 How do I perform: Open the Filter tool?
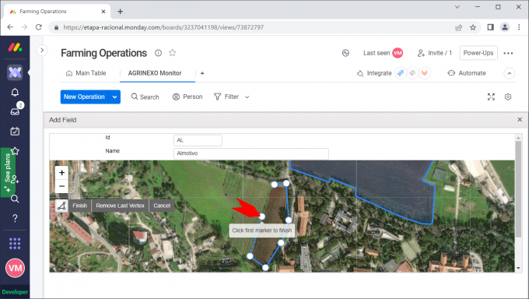(x=226, y=97)
